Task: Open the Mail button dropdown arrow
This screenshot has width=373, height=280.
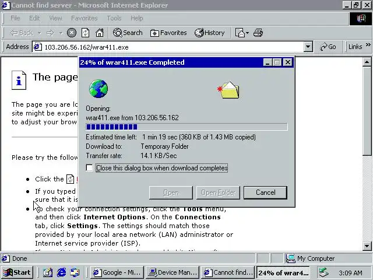Action: (247, 33)
